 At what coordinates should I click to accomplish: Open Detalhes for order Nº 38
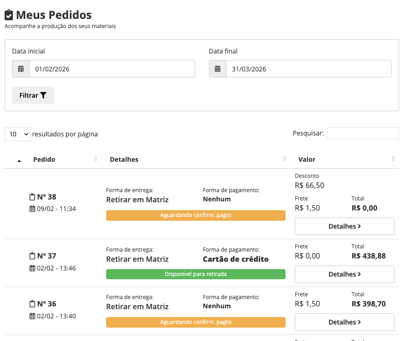pyautogui.click(x=344, y=226)
